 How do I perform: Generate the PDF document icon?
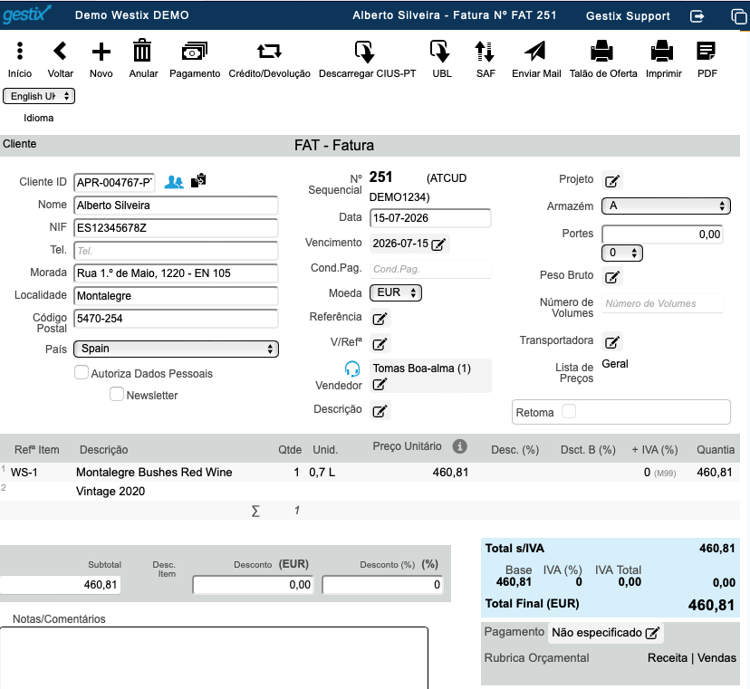tap(706, 52)
